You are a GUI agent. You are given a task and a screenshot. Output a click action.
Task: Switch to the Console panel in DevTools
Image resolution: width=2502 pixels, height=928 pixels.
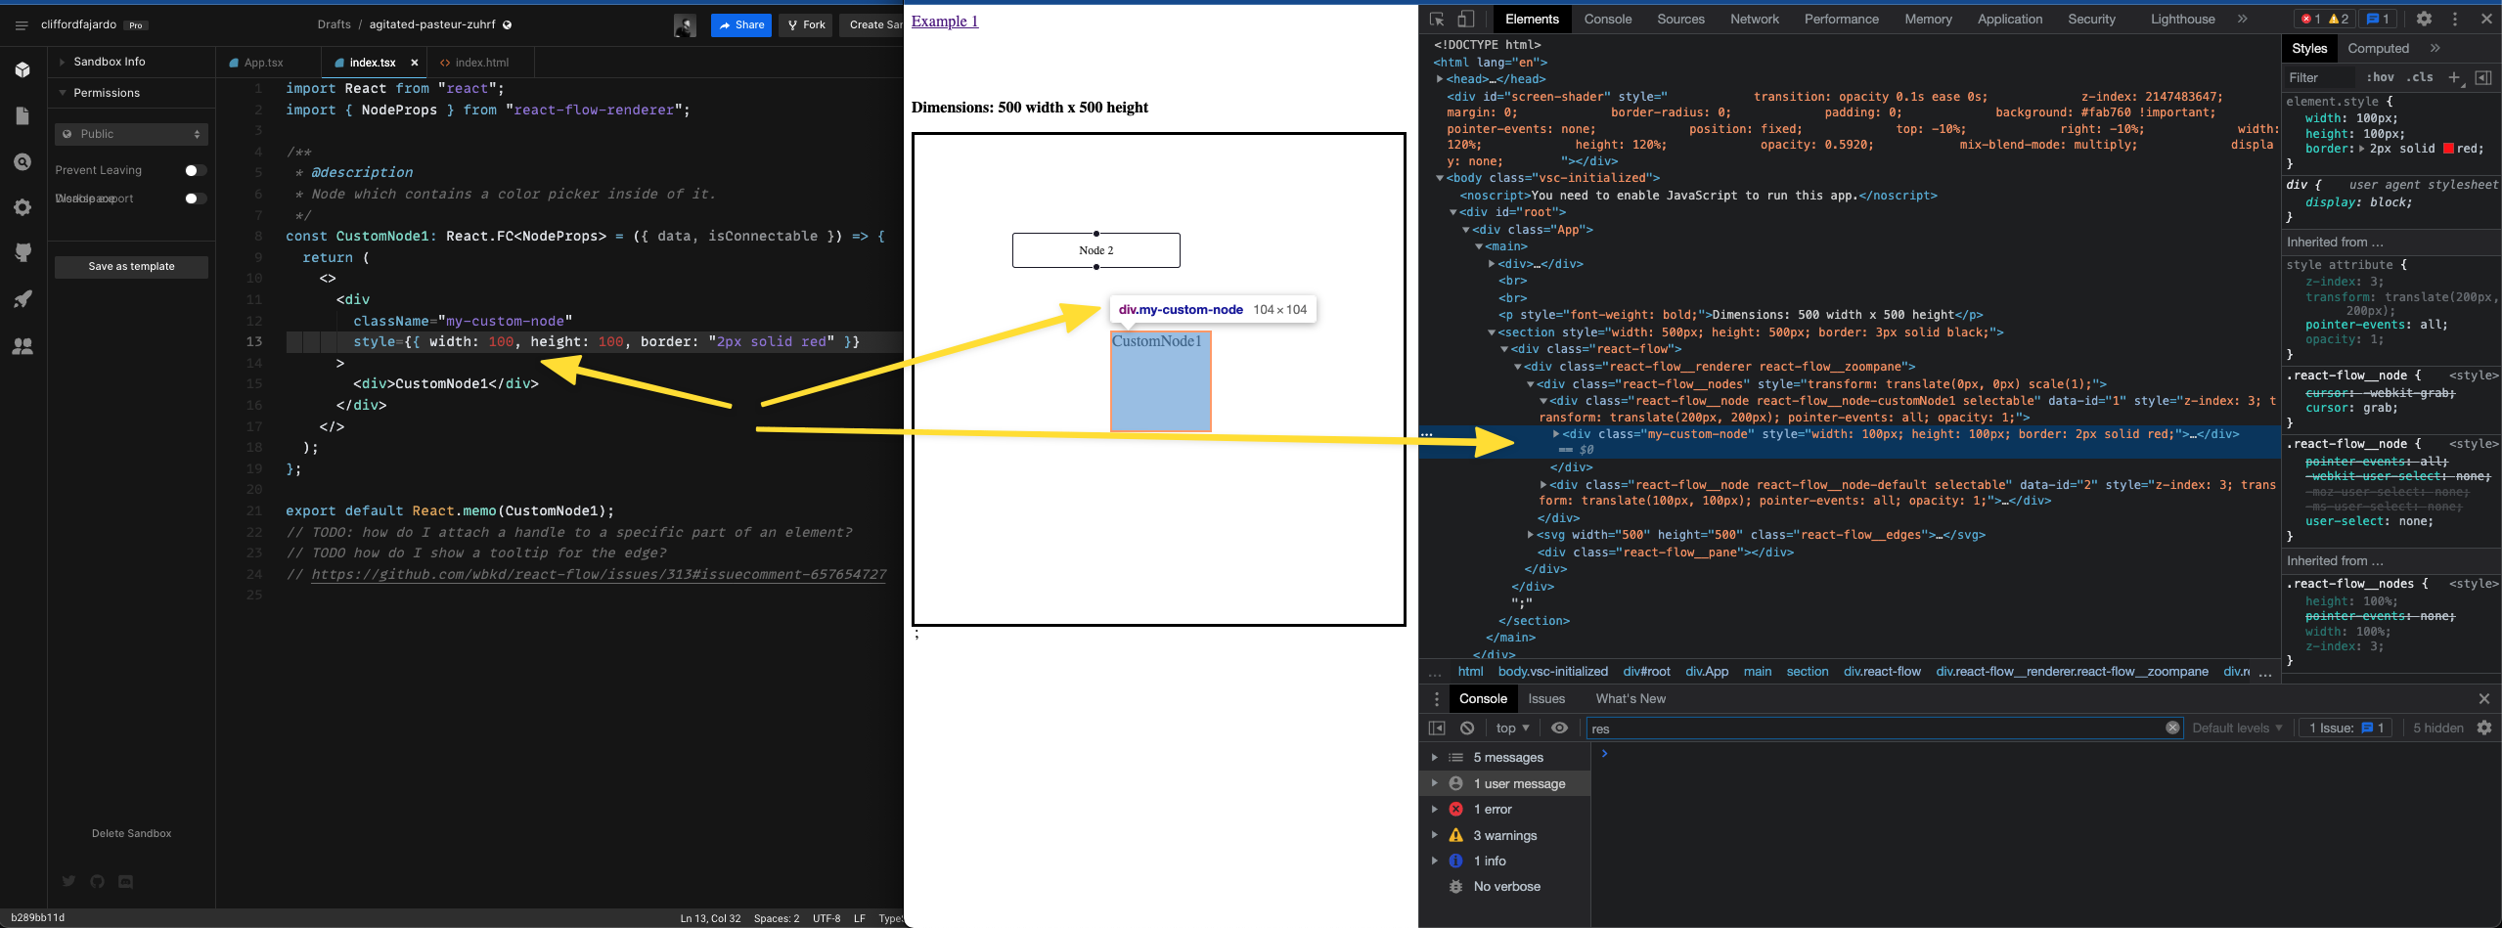click(1607, 18)
